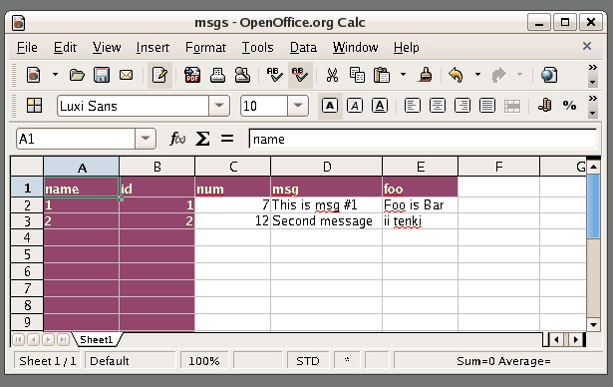Open the font size dropdown

tap(298, 106)
